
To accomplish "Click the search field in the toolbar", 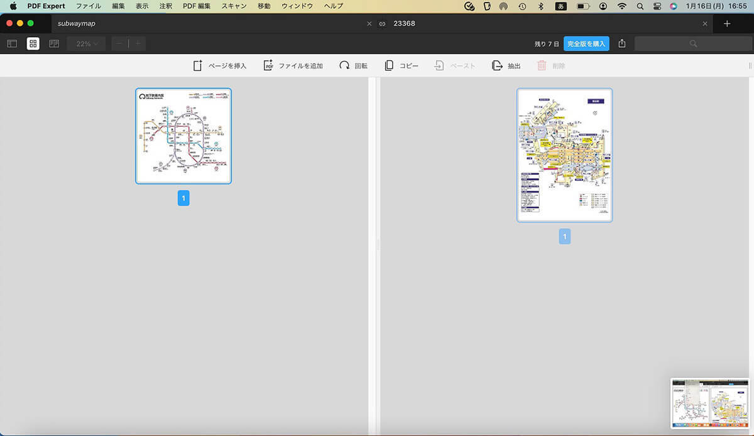I will pos(693,44).
